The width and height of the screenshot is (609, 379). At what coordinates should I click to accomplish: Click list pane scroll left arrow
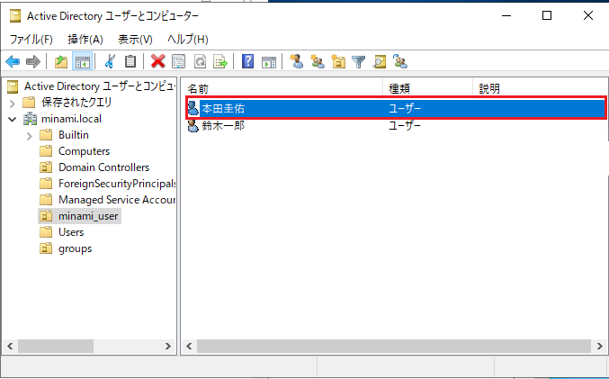point(190,346)
